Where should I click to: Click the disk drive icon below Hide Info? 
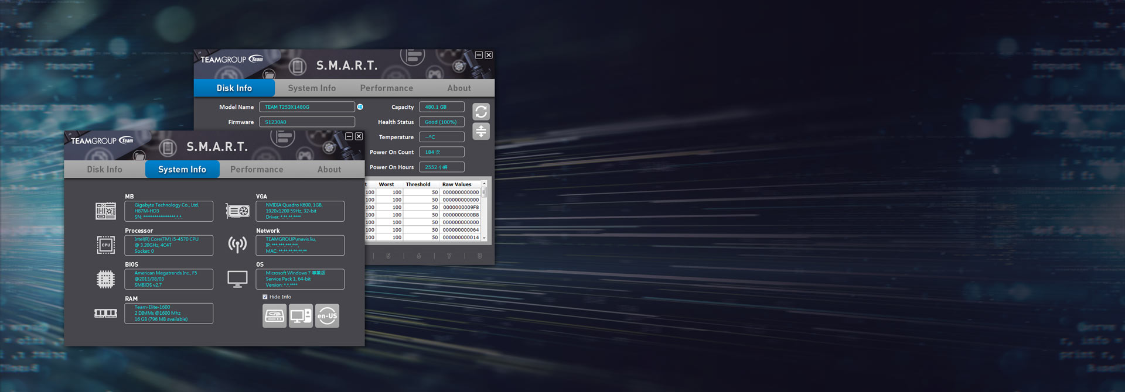pos(274,316)
